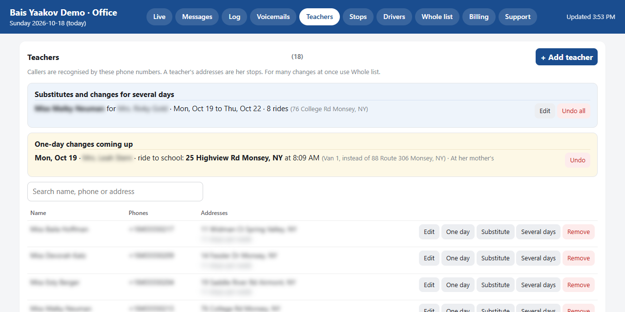Remove the first teacher in the list
Screen dimensions: 625x312
579,232
